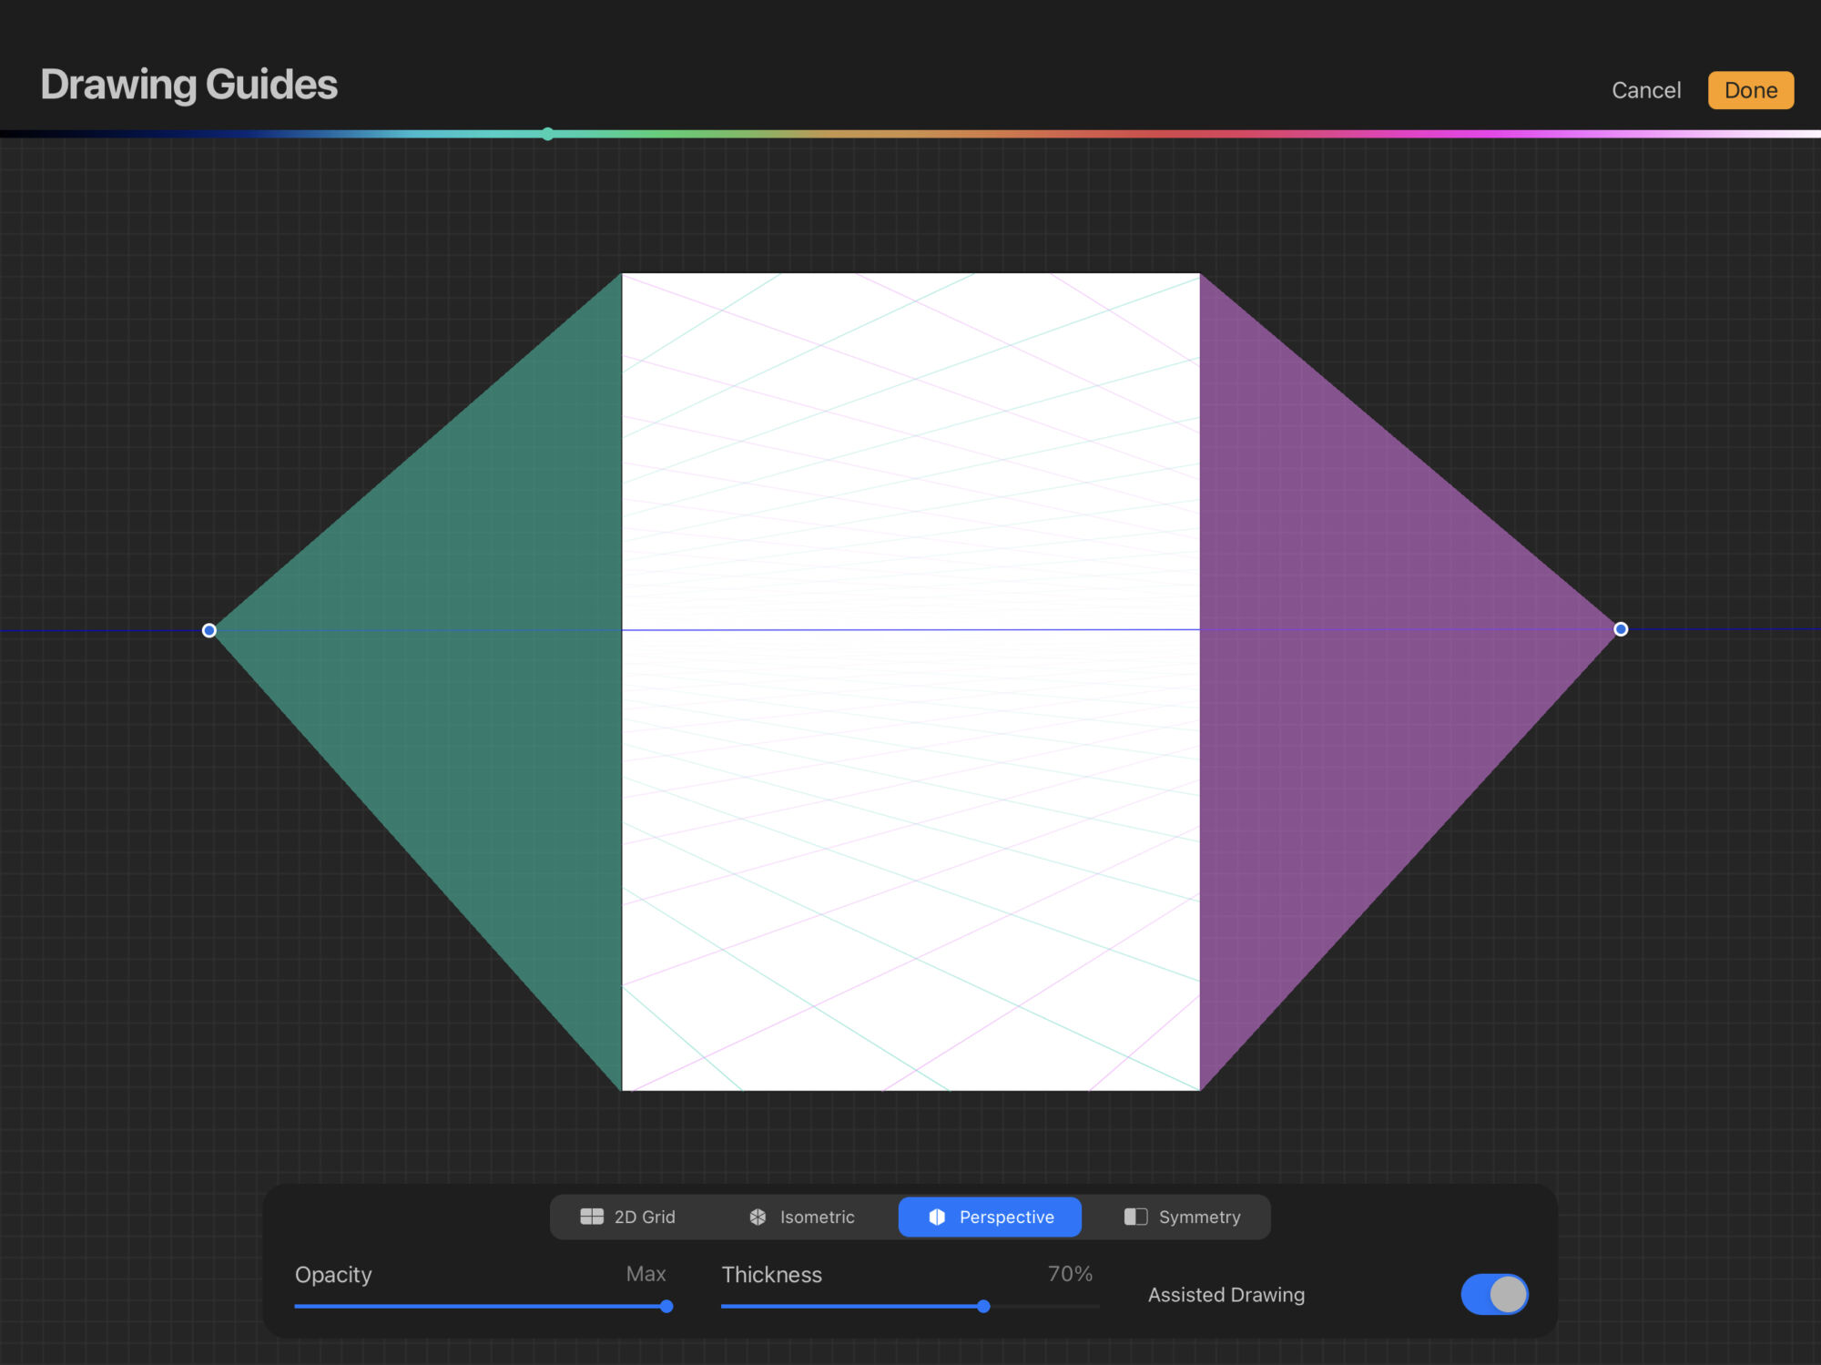Screen dimensions: 1821x1365
Task: Click the Opacity slider handle
Action: pyautogui.click(x=666, y=1306)
